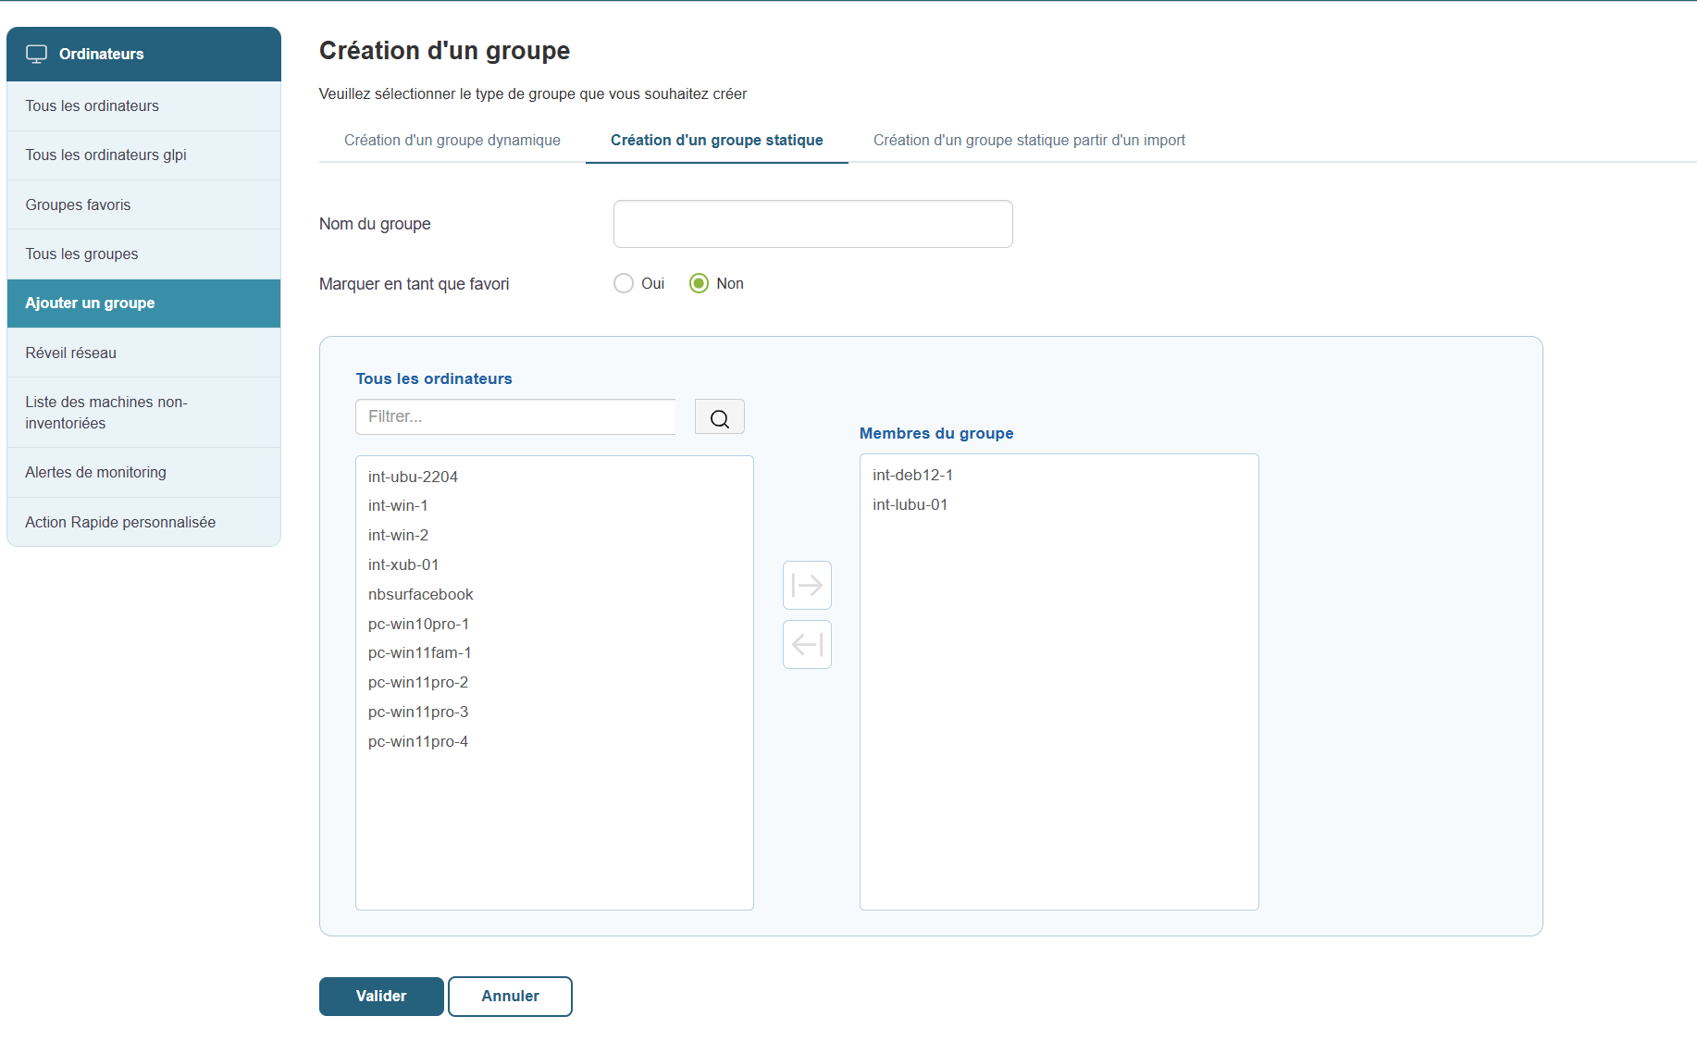This screenshot has width=1697, height=1041.
Task: Select int-deb12-1 in group members list
Action: (912, 475)
